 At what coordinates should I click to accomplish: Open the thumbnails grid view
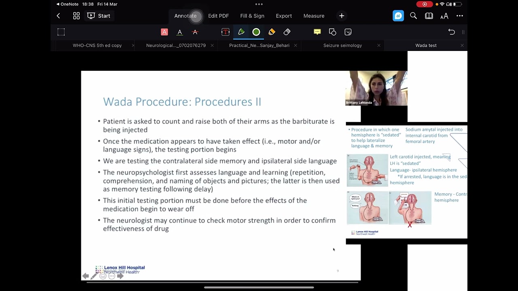[76, 16]
